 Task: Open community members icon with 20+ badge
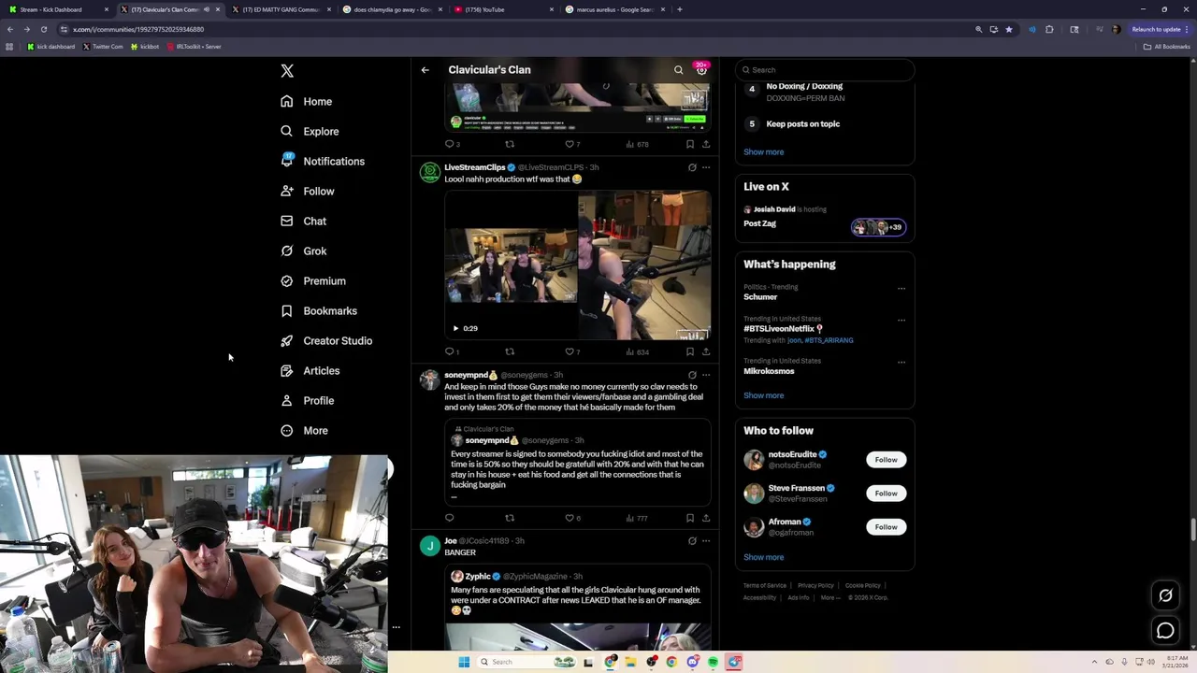pos(701,69)
